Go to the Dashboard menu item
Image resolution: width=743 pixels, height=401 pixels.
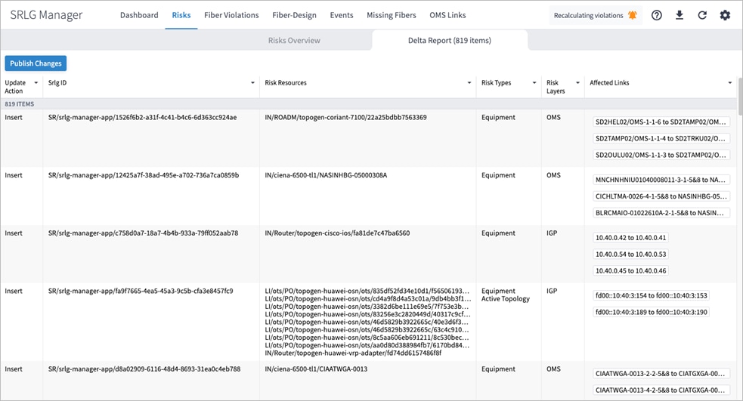(139, 15)
